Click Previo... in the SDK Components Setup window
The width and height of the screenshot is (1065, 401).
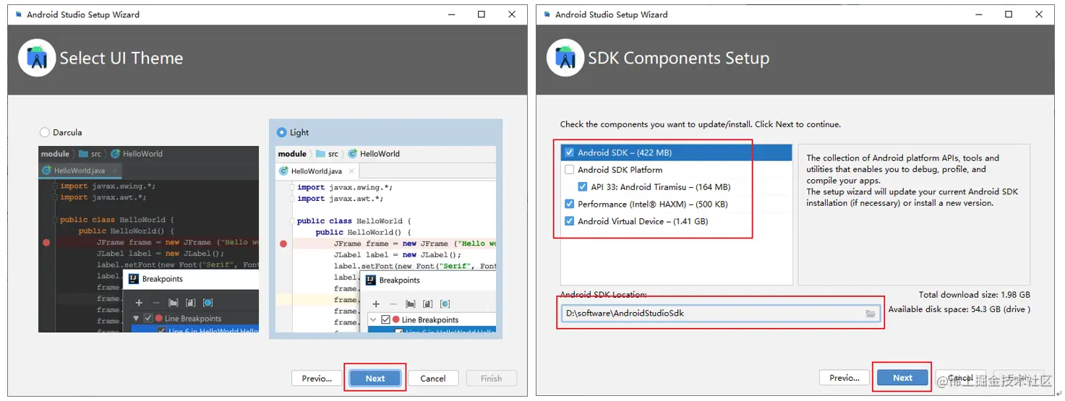(844, 378)
